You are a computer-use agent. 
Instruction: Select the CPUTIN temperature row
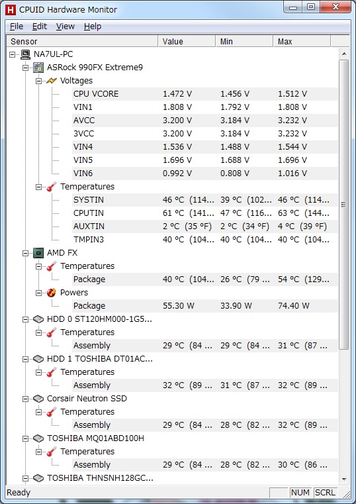pyautogui.click(x=205, y=213)
